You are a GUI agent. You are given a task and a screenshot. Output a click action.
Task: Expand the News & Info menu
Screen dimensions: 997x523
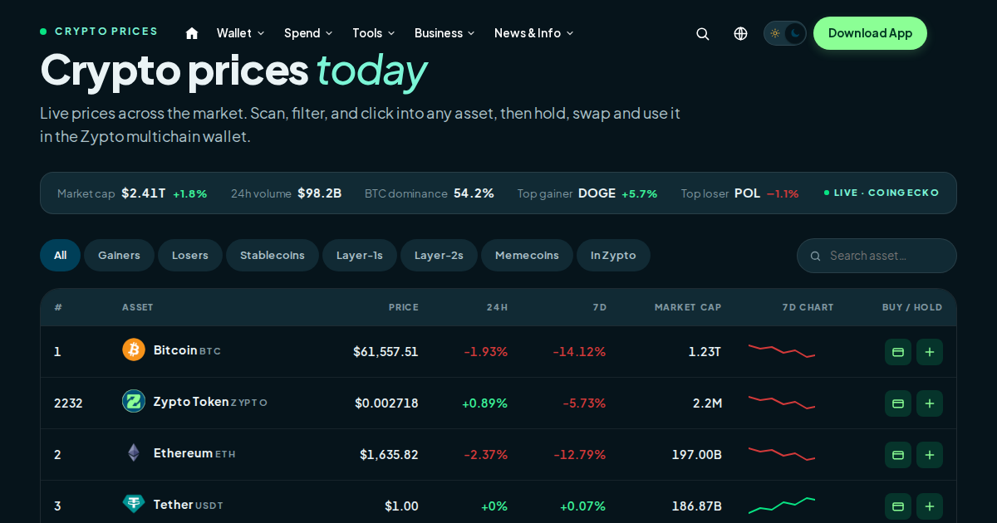(534, 33)
